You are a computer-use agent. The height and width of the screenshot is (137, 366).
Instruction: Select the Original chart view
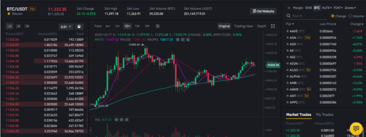[x=224, y=26]
